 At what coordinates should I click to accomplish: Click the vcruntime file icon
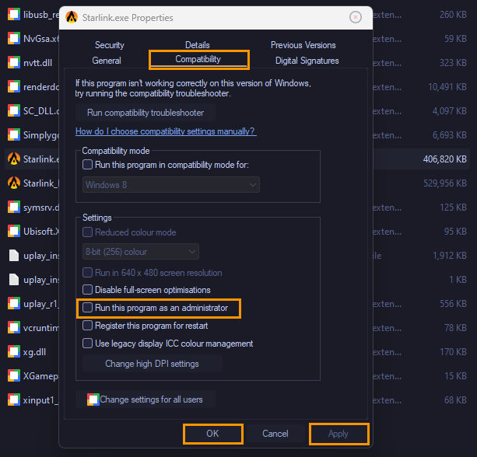[14, 327]
